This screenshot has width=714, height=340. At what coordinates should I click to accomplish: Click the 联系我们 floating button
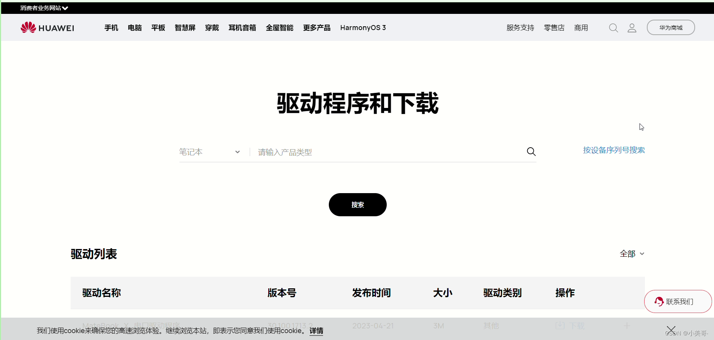pyautogui.click(x=678, y=301)
